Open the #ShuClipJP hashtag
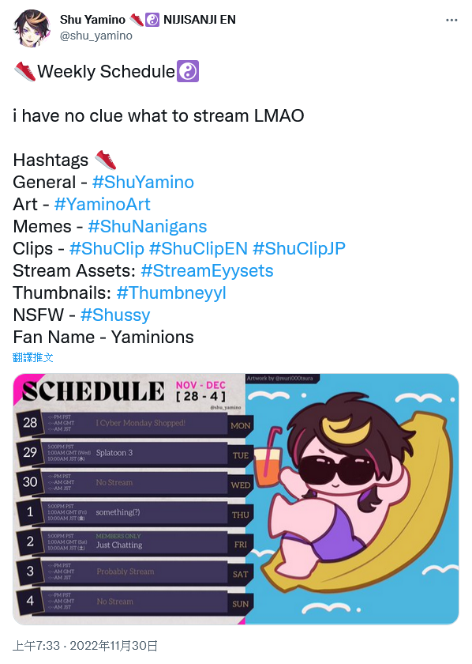 point(299,248)
